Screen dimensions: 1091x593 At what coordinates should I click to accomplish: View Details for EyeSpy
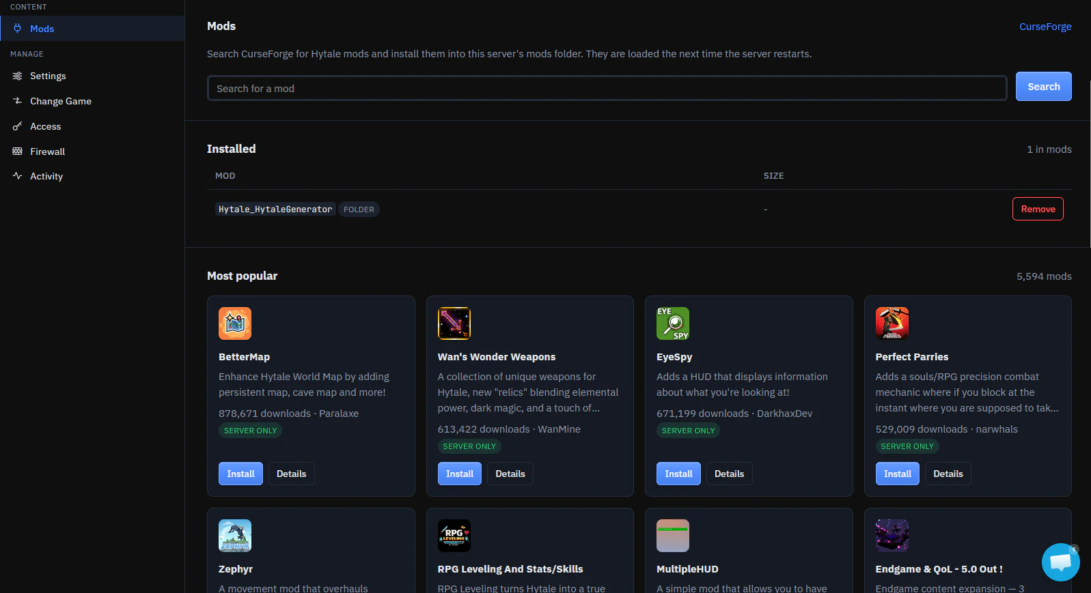point(730,474)
